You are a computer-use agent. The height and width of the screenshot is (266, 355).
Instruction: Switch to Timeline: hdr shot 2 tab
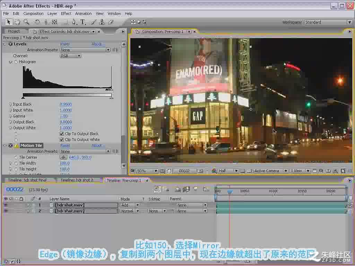77,180
